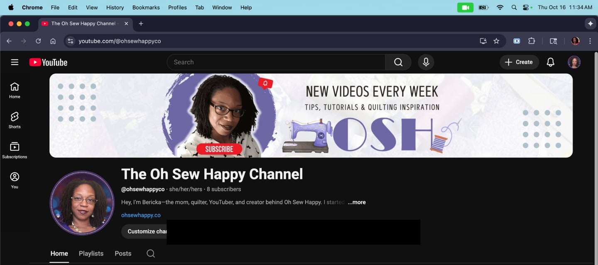Screen dimensions: 598x265
Task: Open the You section in sidebar
Action: click(15, 180)
